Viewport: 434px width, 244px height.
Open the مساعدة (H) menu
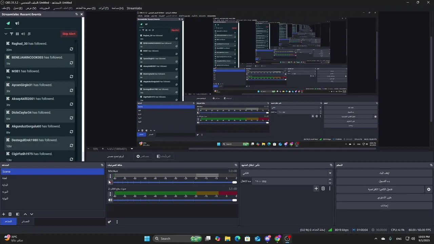tap(117, 8)
